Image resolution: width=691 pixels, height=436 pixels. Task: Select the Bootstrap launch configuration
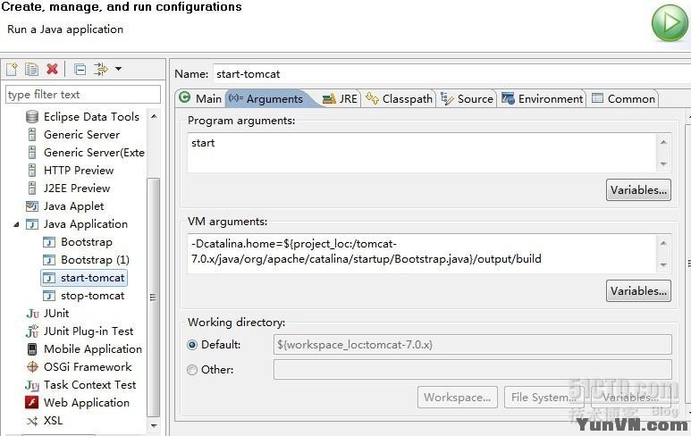coord(78,242)
